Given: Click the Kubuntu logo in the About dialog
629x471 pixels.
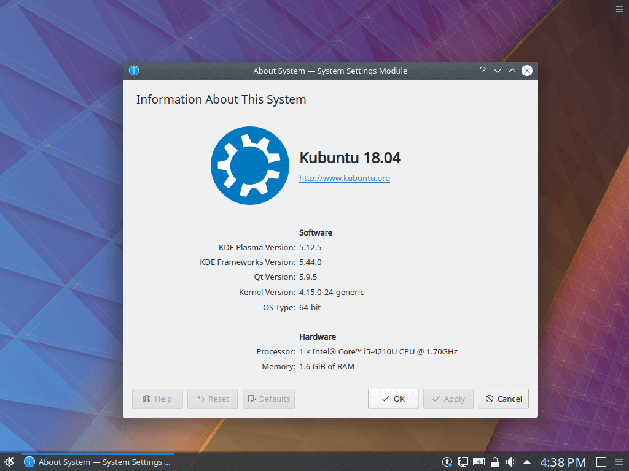Looking at the screenshot, I should tap(250, 166).
